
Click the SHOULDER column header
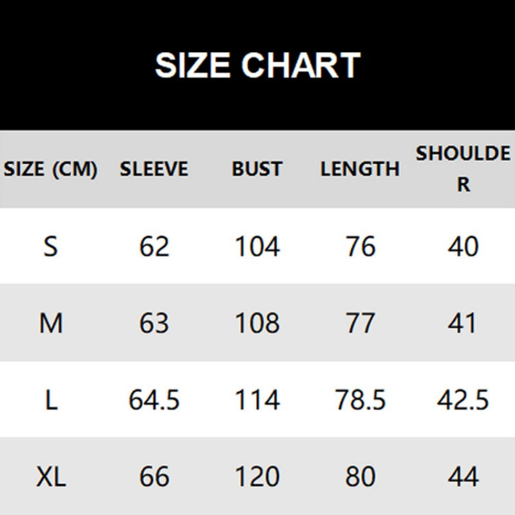(x=463, y=169)
